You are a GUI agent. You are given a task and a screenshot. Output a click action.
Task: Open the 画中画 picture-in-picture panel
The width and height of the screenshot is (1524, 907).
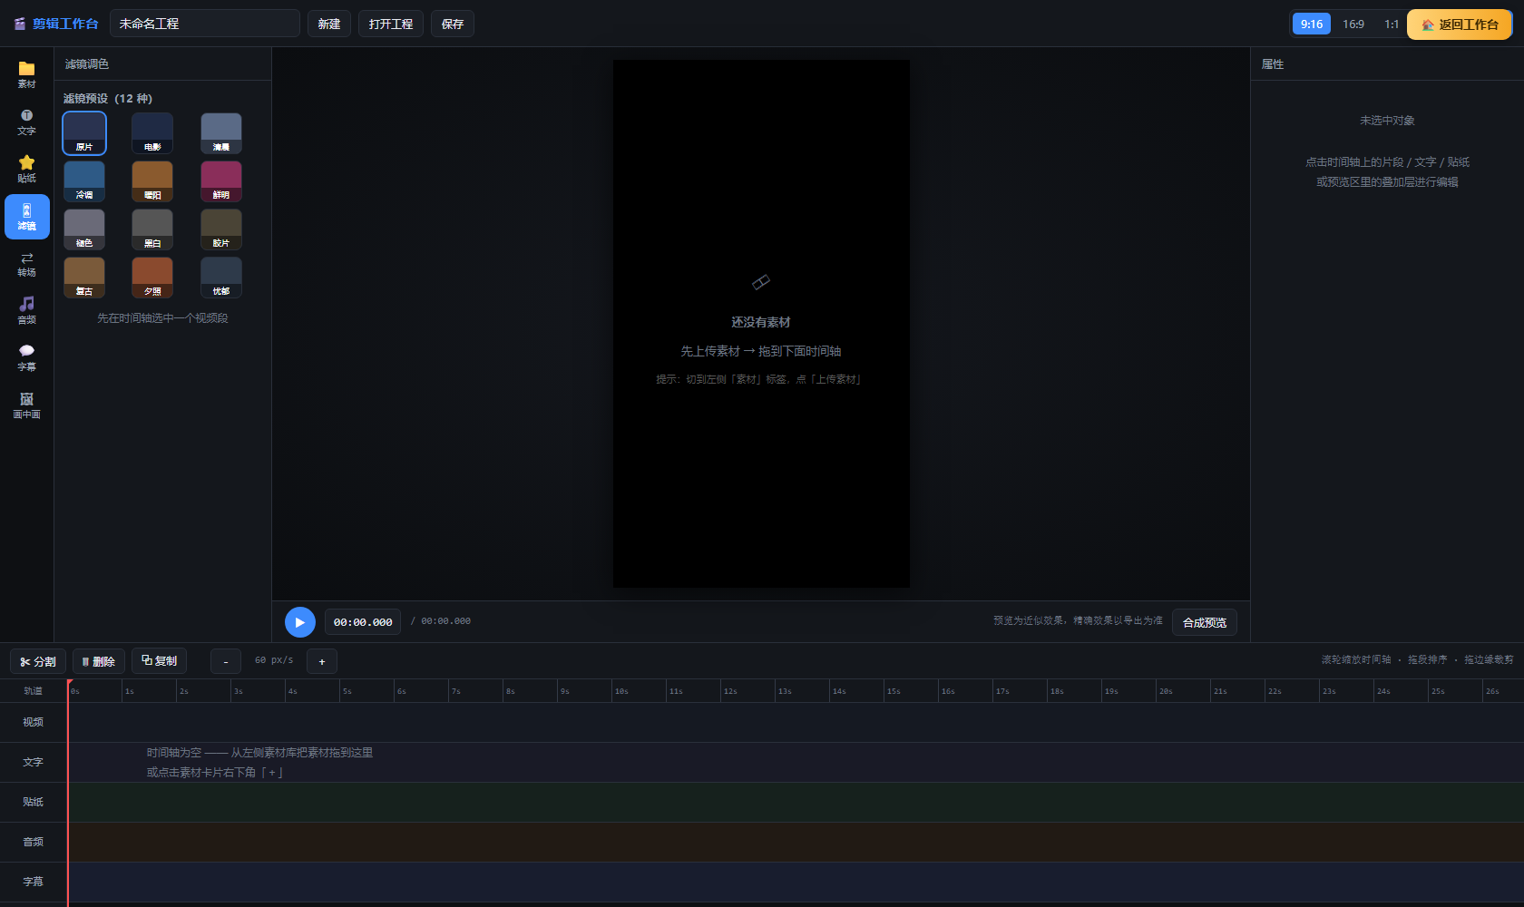[26, 405]
